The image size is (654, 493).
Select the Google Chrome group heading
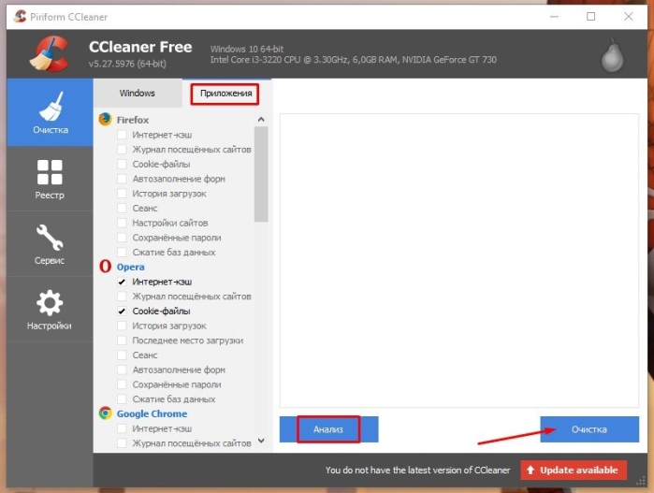point(152,413)
